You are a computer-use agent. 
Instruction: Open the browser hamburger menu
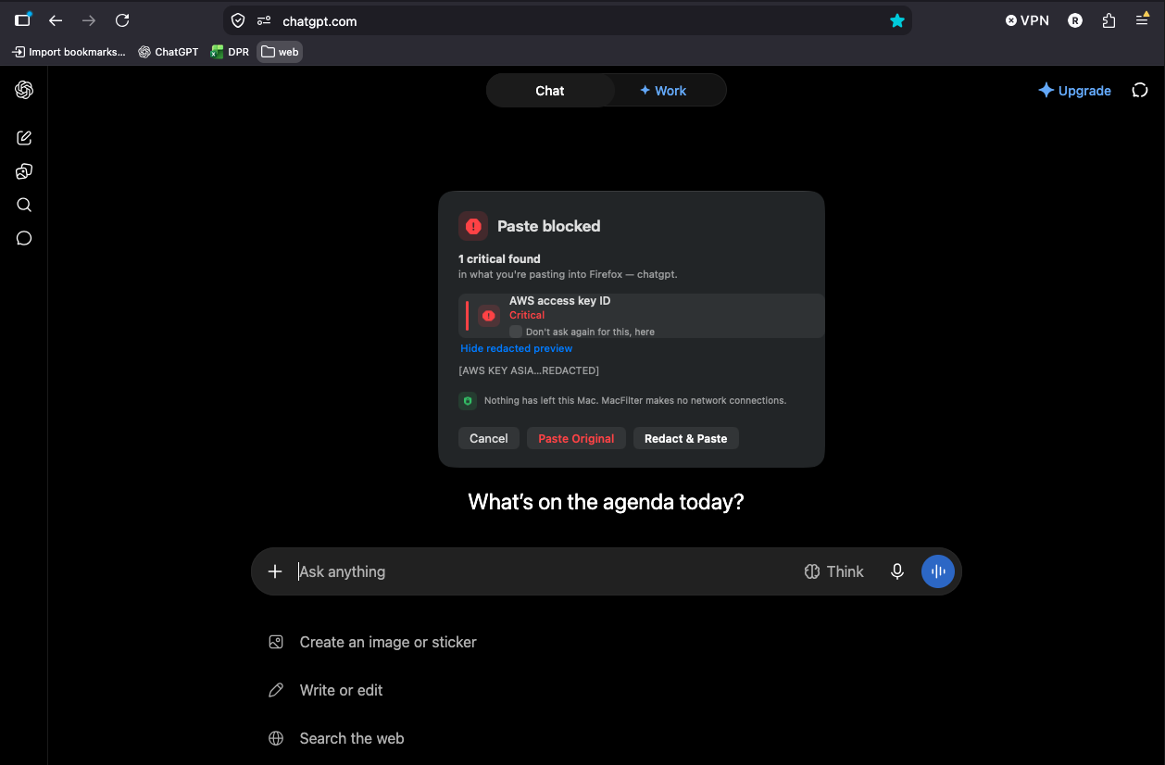[1142, 20]
